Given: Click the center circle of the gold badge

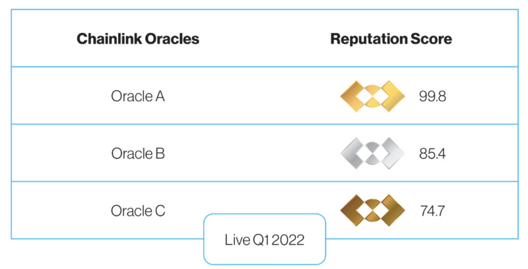Looking at the screenshot, I should pyautogui.click(x=372, y=96).
